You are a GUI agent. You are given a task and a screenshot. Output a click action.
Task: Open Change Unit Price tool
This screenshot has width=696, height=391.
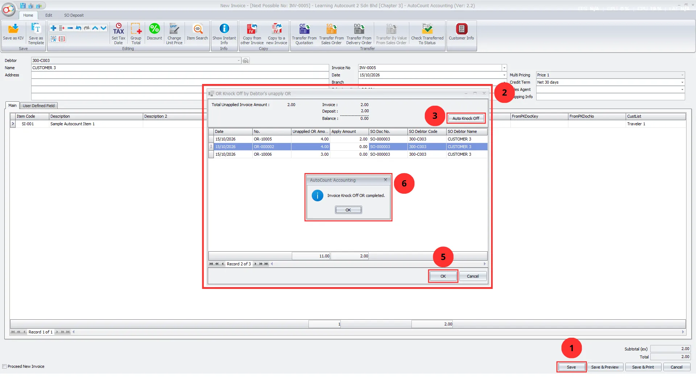pyautogui.click(x=174, y=34)
